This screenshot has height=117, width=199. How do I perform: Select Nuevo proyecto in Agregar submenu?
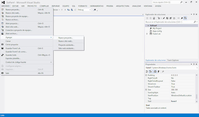click(68, 38)
